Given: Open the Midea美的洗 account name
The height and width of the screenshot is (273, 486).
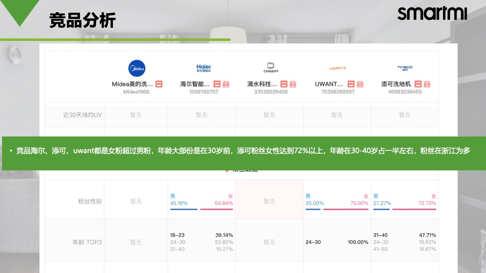Looking at the screenshot, I should [x=132, y=84].
